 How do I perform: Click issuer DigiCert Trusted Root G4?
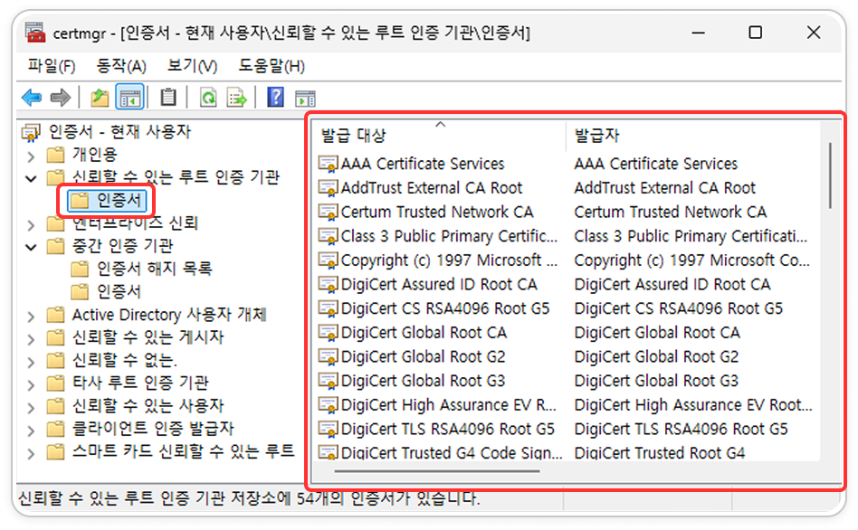point(660,453)
